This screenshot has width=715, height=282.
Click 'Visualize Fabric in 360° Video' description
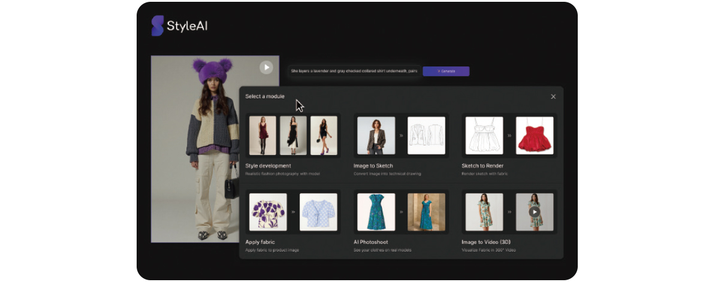(489, 250)
